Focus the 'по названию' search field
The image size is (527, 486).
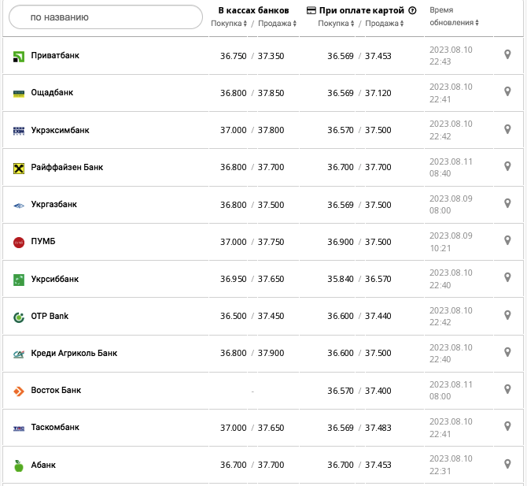[105, 17]
